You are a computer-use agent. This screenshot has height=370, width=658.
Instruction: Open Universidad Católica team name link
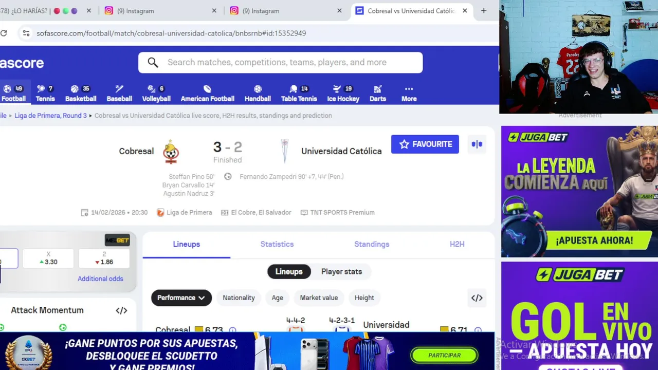pyautogui.click(x=341, y=151)
